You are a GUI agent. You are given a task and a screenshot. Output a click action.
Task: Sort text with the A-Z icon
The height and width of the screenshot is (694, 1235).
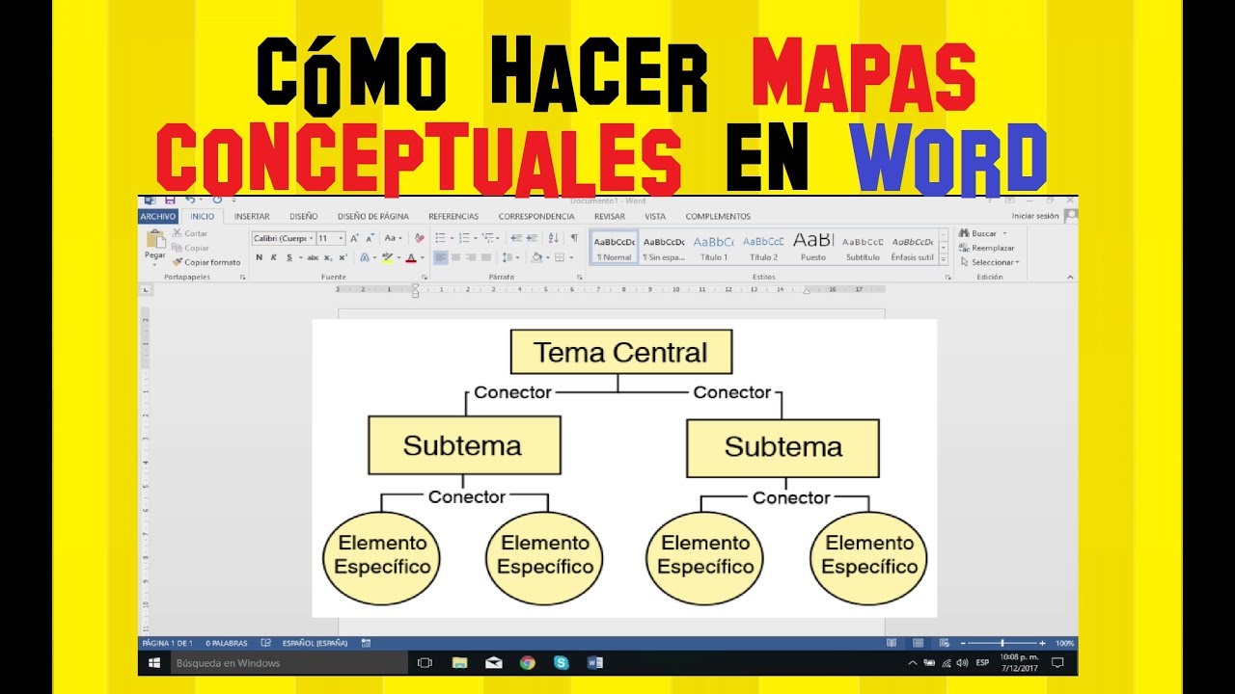click(x=556, y=238)
